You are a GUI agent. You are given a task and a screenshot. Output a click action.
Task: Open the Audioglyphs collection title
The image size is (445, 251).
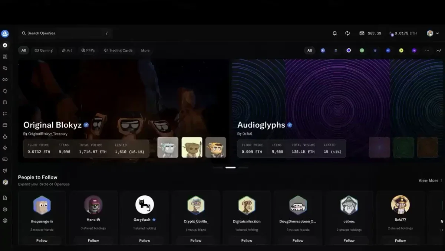point(261,125)
